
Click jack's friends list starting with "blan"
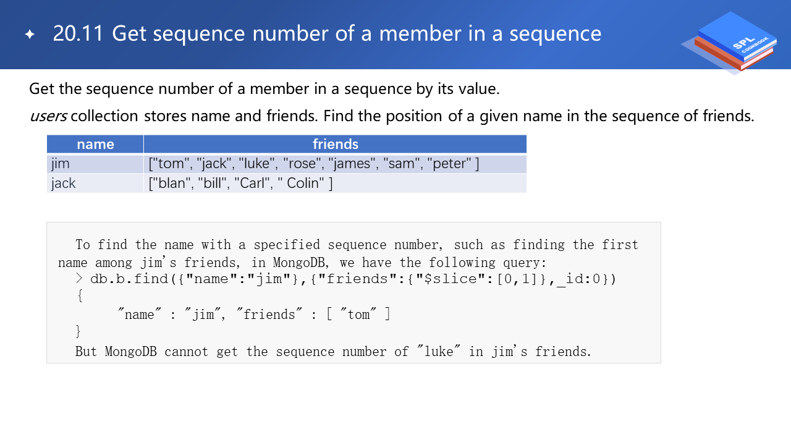click(x=241, y=184)
